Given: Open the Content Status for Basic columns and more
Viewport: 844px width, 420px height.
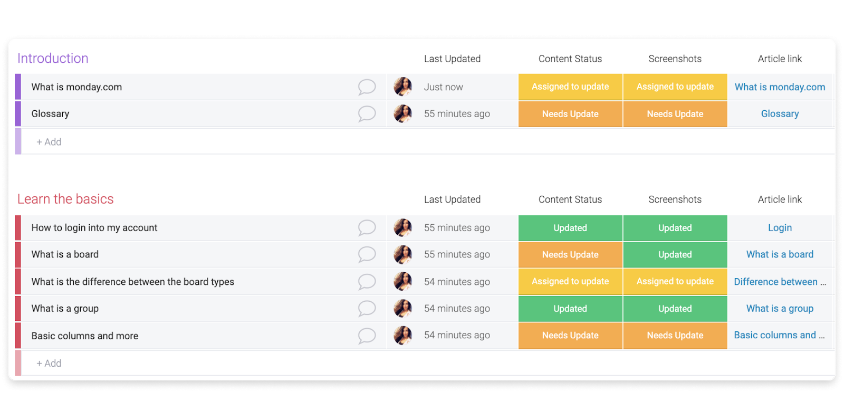Looking at the screenshot, I should click(x=570, y=336).
